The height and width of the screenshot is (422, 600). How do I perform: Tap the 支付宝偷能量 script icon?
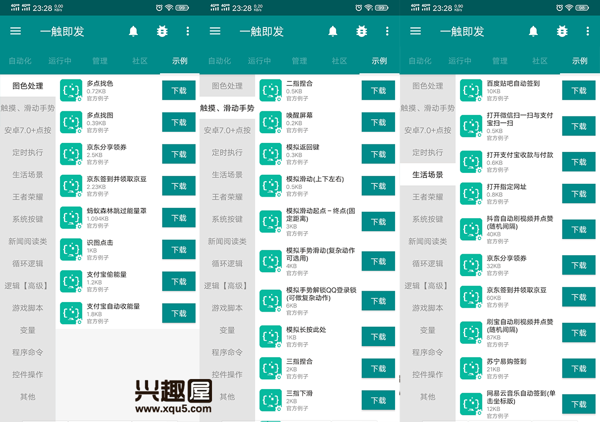point(71,281)
